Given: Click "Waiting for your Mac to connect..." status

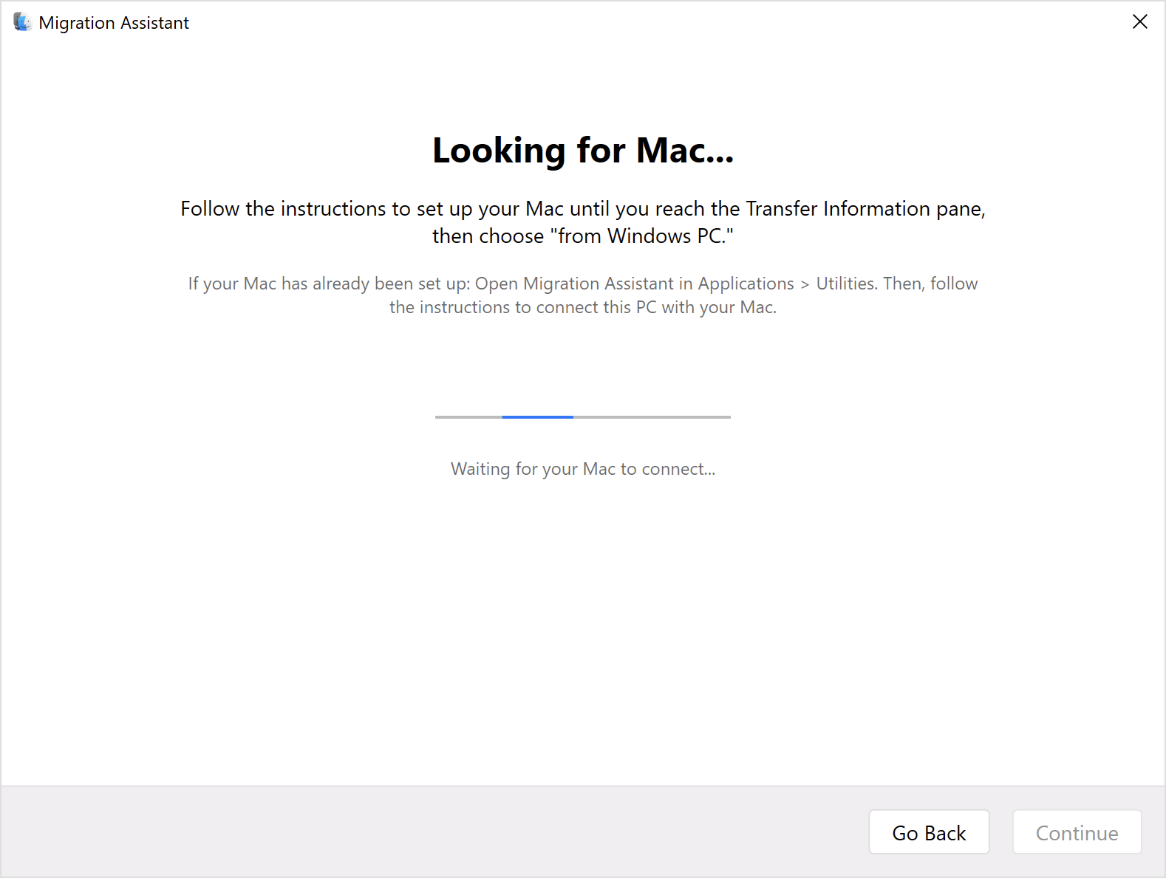Looking at the screenshot, I should (x=583, y=469).
